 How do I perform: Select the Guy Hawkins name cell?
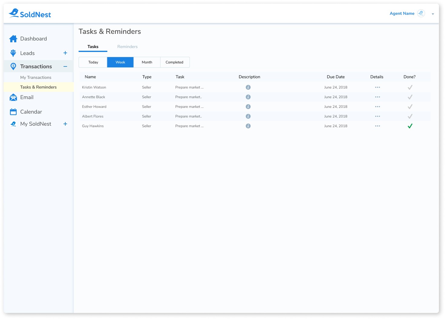click(93, 126)
